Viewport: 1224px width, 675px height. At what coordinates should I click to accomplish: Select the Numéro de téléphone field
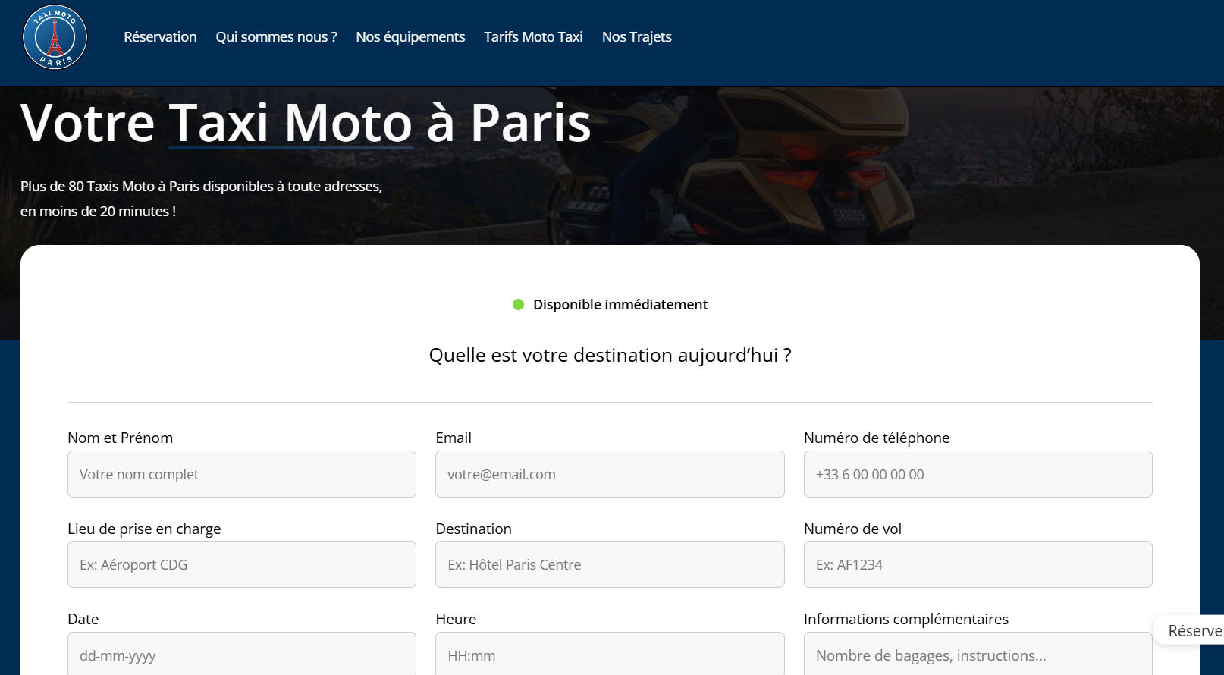(x=978, y=474)
